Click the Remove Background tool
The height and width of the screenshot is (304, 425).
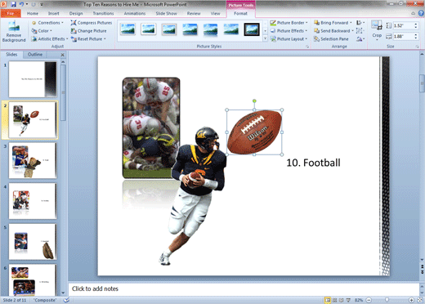(x=14, y=32)
